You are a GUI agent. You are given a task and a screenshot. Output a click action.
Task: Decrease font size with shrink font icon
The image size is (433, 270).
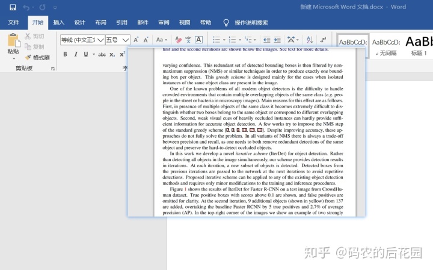pos(146,40)
